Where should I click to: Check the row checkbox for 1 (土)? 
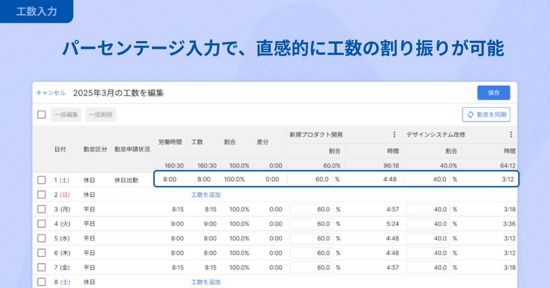(x=41, y=180)
